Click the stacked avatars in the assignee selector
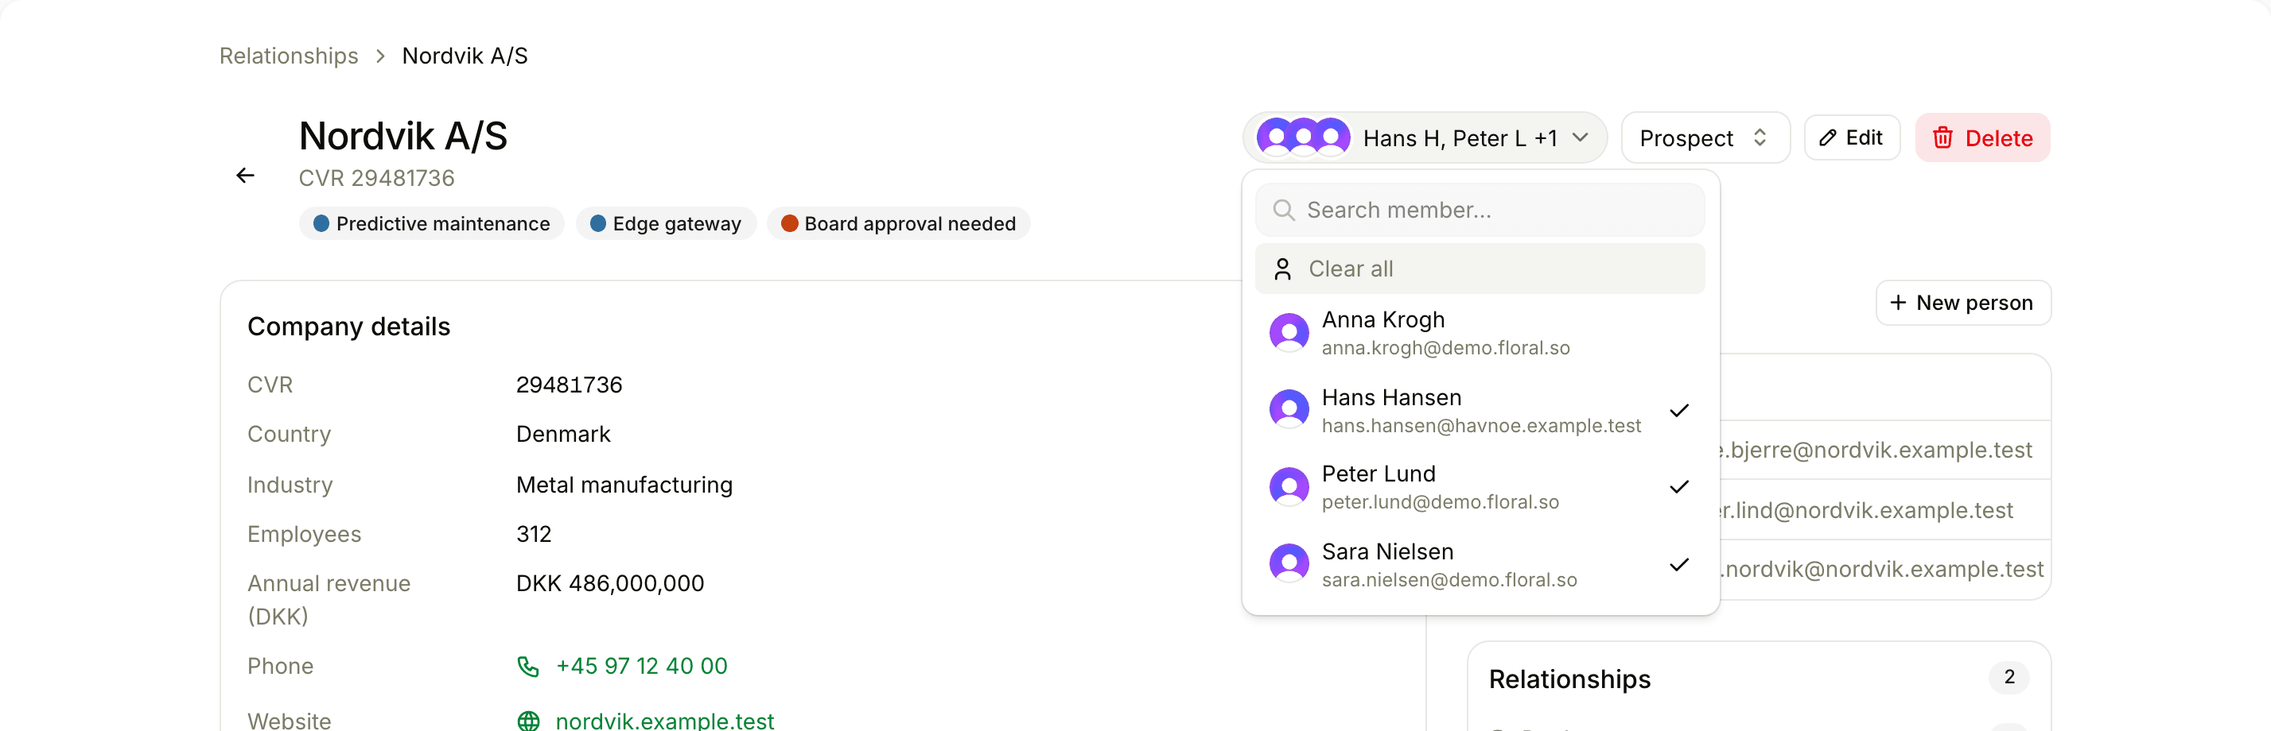The height and width of the screenshot is (731, 2271). click(x=1303, y=138)
